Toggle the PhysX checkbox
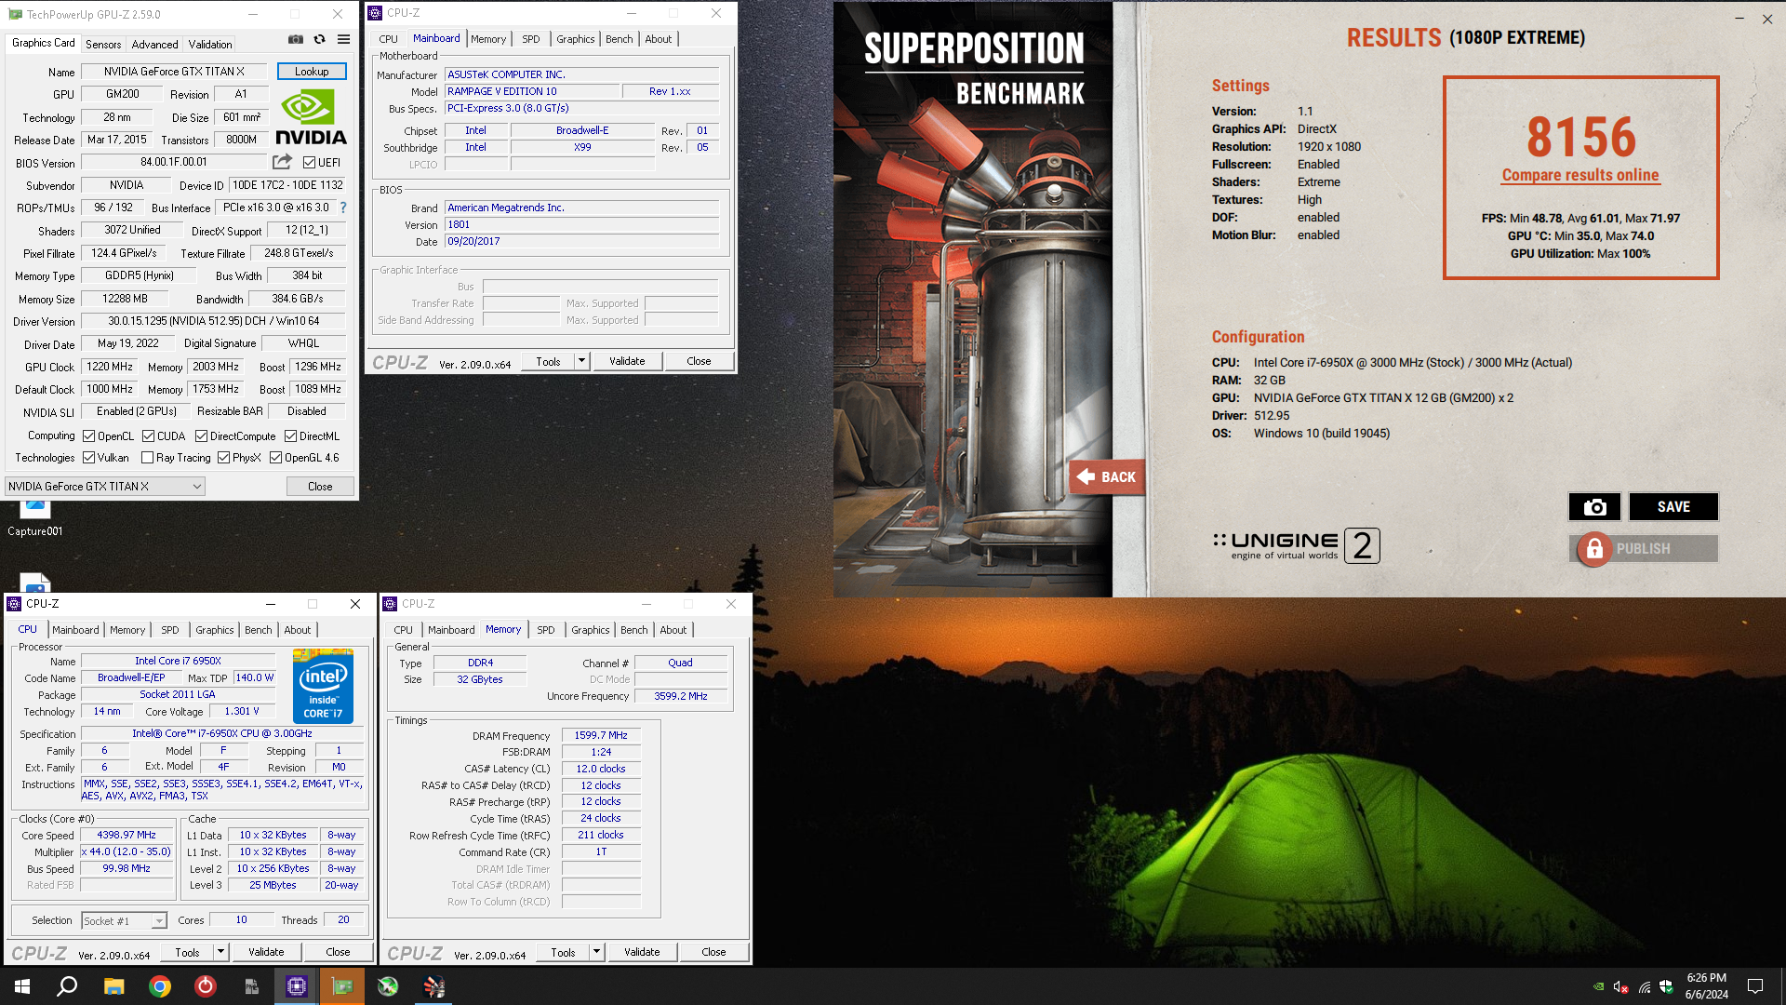The height and width of the screenshot is (1005, 1786). pyautogui.click(x=223, y=457)
